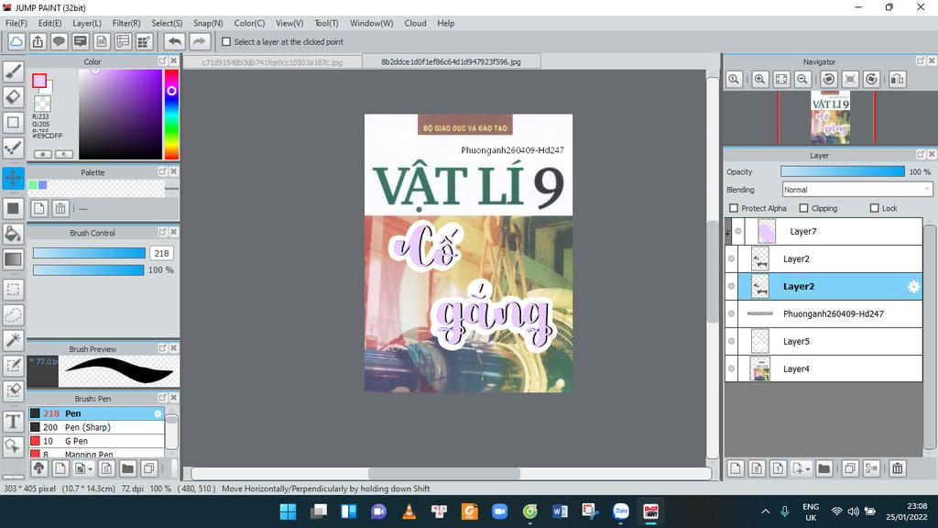938x528 pixels.
Task: Enable 'Select a layer at the clicked point'
Action: 226,42
